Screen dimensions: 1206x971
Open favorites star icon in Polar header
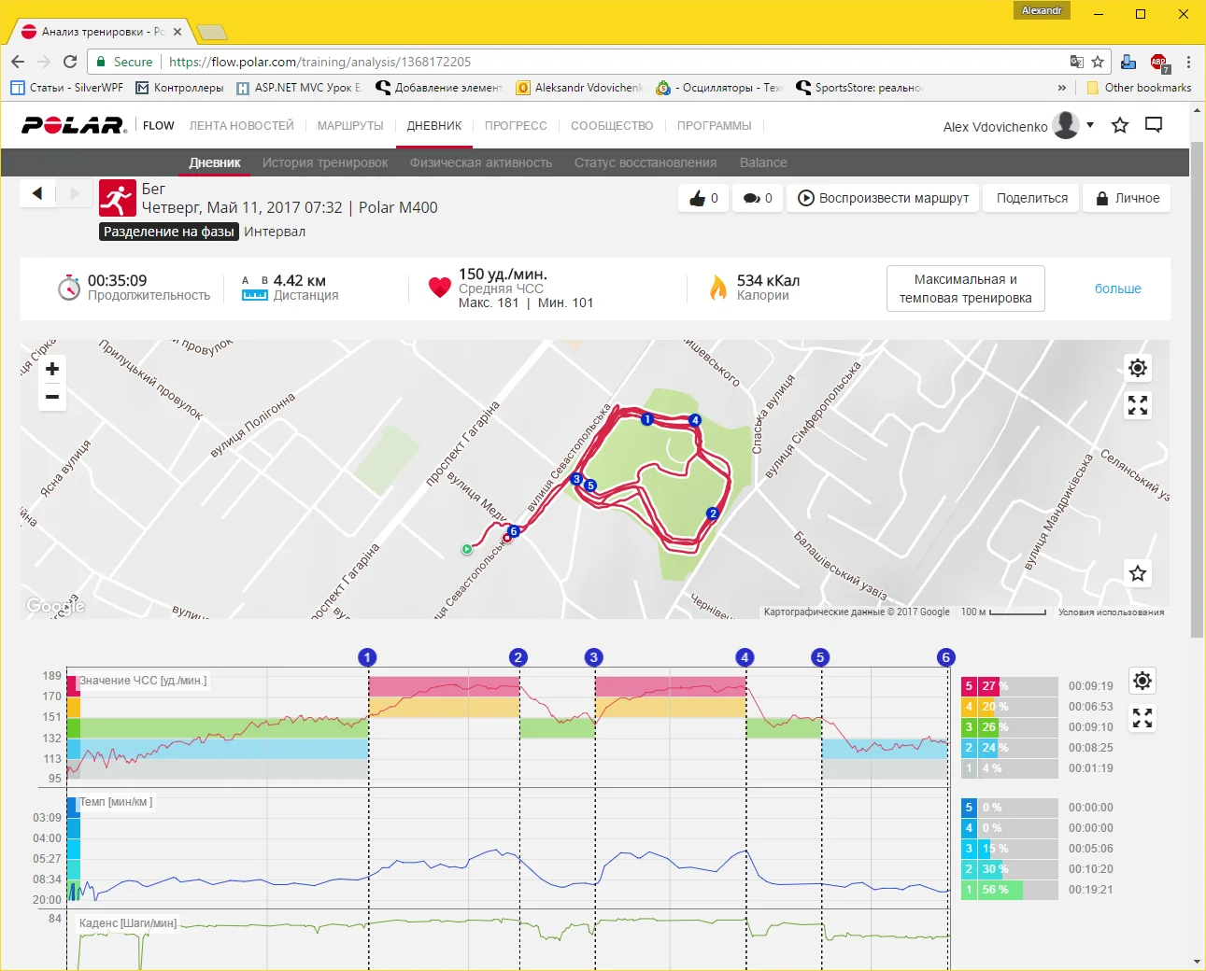coord(1120,125)
